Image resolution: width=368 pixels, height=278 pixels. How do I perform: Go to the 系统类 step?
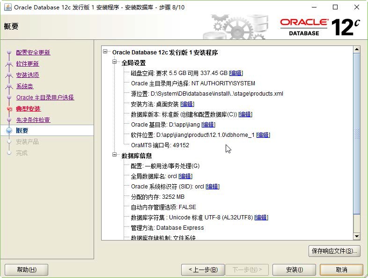tap(25, 86)
